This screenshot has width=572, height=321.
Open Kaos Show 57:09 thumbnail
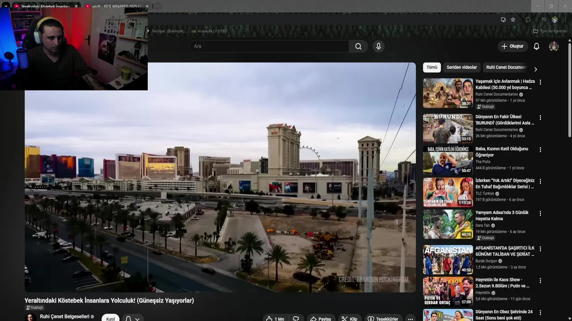click(x=448, y=291)
